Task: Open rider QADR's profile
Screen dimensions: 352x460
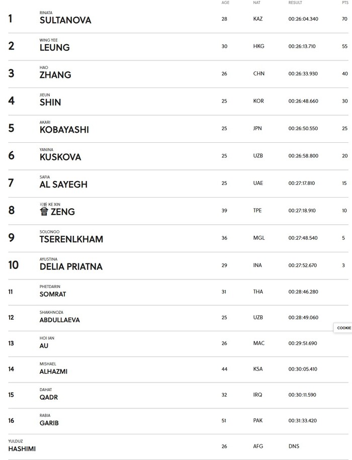Action: (x=49, y=397)
